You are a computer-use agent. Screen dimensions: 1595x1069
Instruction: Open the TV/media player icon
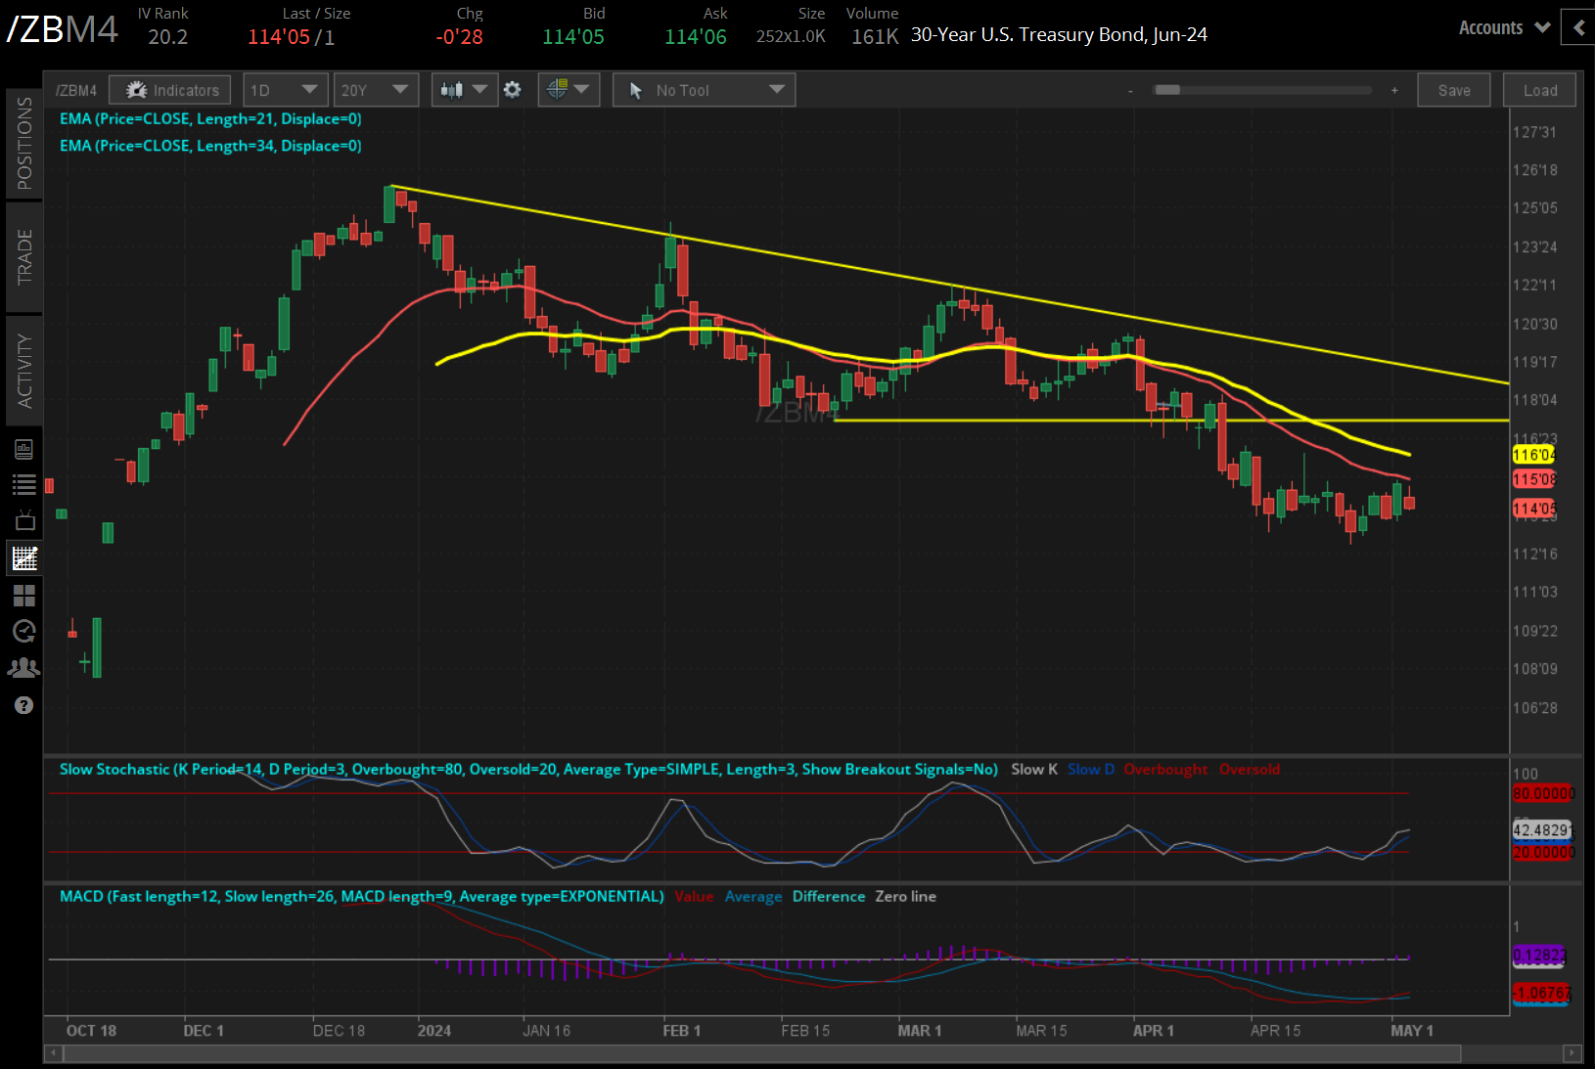[24, 520]
